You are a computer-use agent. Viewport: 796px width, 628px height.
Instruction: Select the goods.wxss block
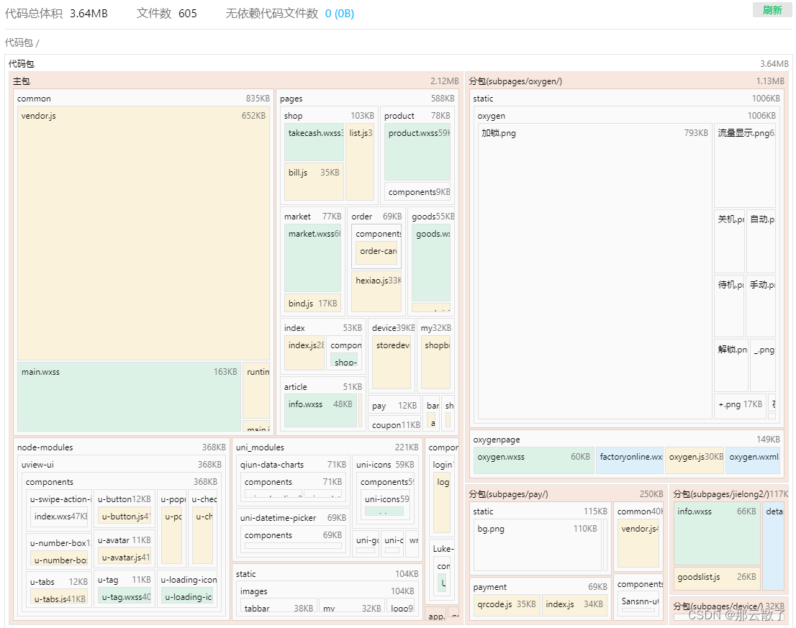click(431, 263)
